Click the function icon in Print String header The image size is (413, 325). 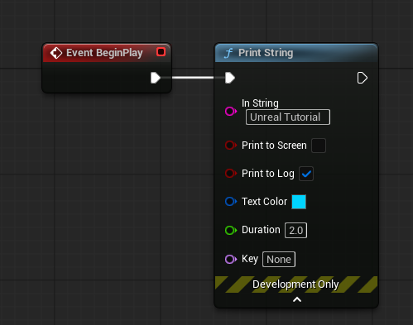228,53
